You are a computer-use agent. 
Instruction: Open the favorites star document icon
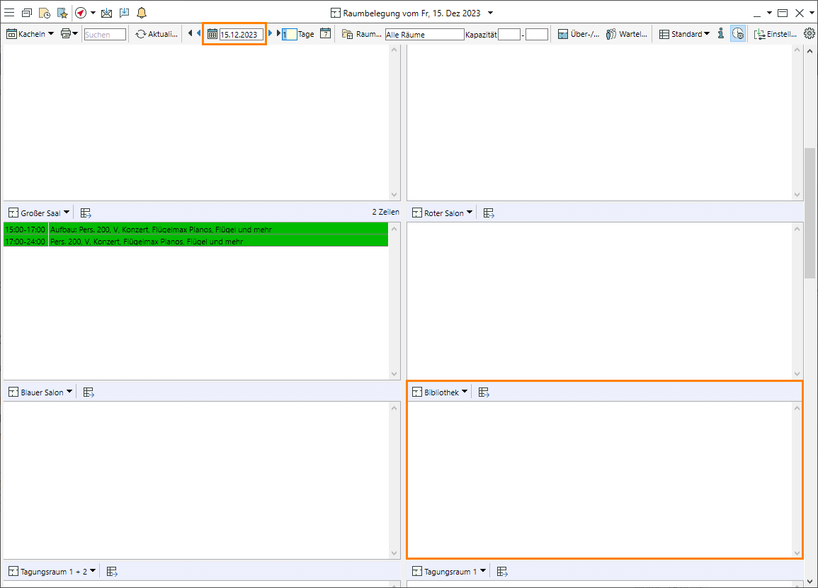(x=62, y=13)
